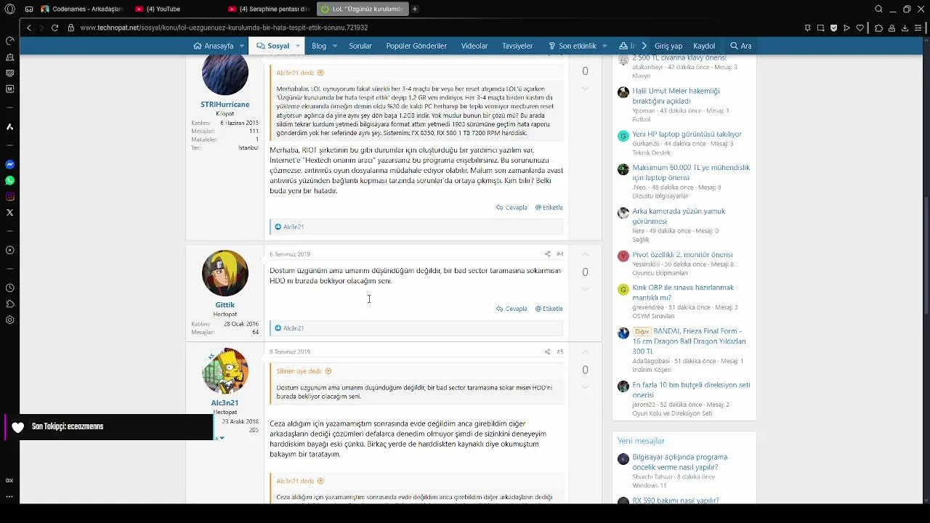930x523 pixels.
Task: Click the search tabs magnifier icon
Action: 878,9
